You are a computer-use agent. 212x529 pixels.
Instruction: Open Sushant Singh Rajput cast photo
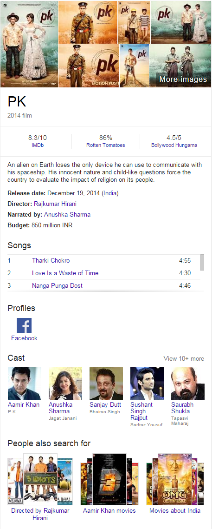[x=147, y=383]
